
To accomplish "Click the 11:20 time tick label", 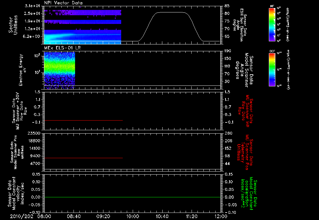I will 192,216.
